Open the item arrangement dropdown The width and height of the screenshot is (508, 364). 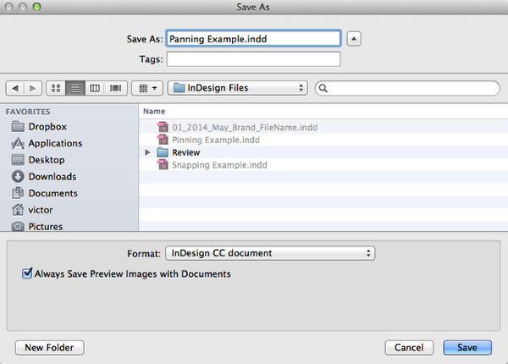pyautogui.click(x=147, y=88)
